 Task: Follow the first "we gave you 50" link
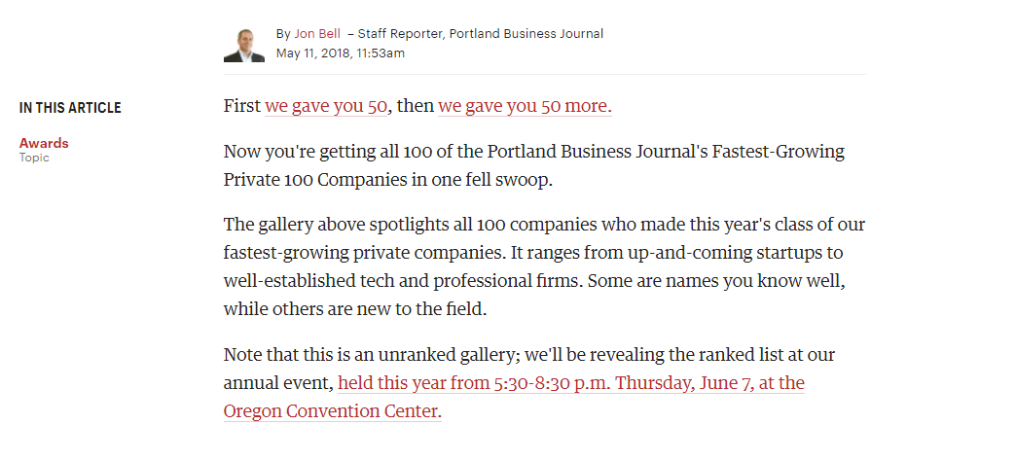pos(326,106)
